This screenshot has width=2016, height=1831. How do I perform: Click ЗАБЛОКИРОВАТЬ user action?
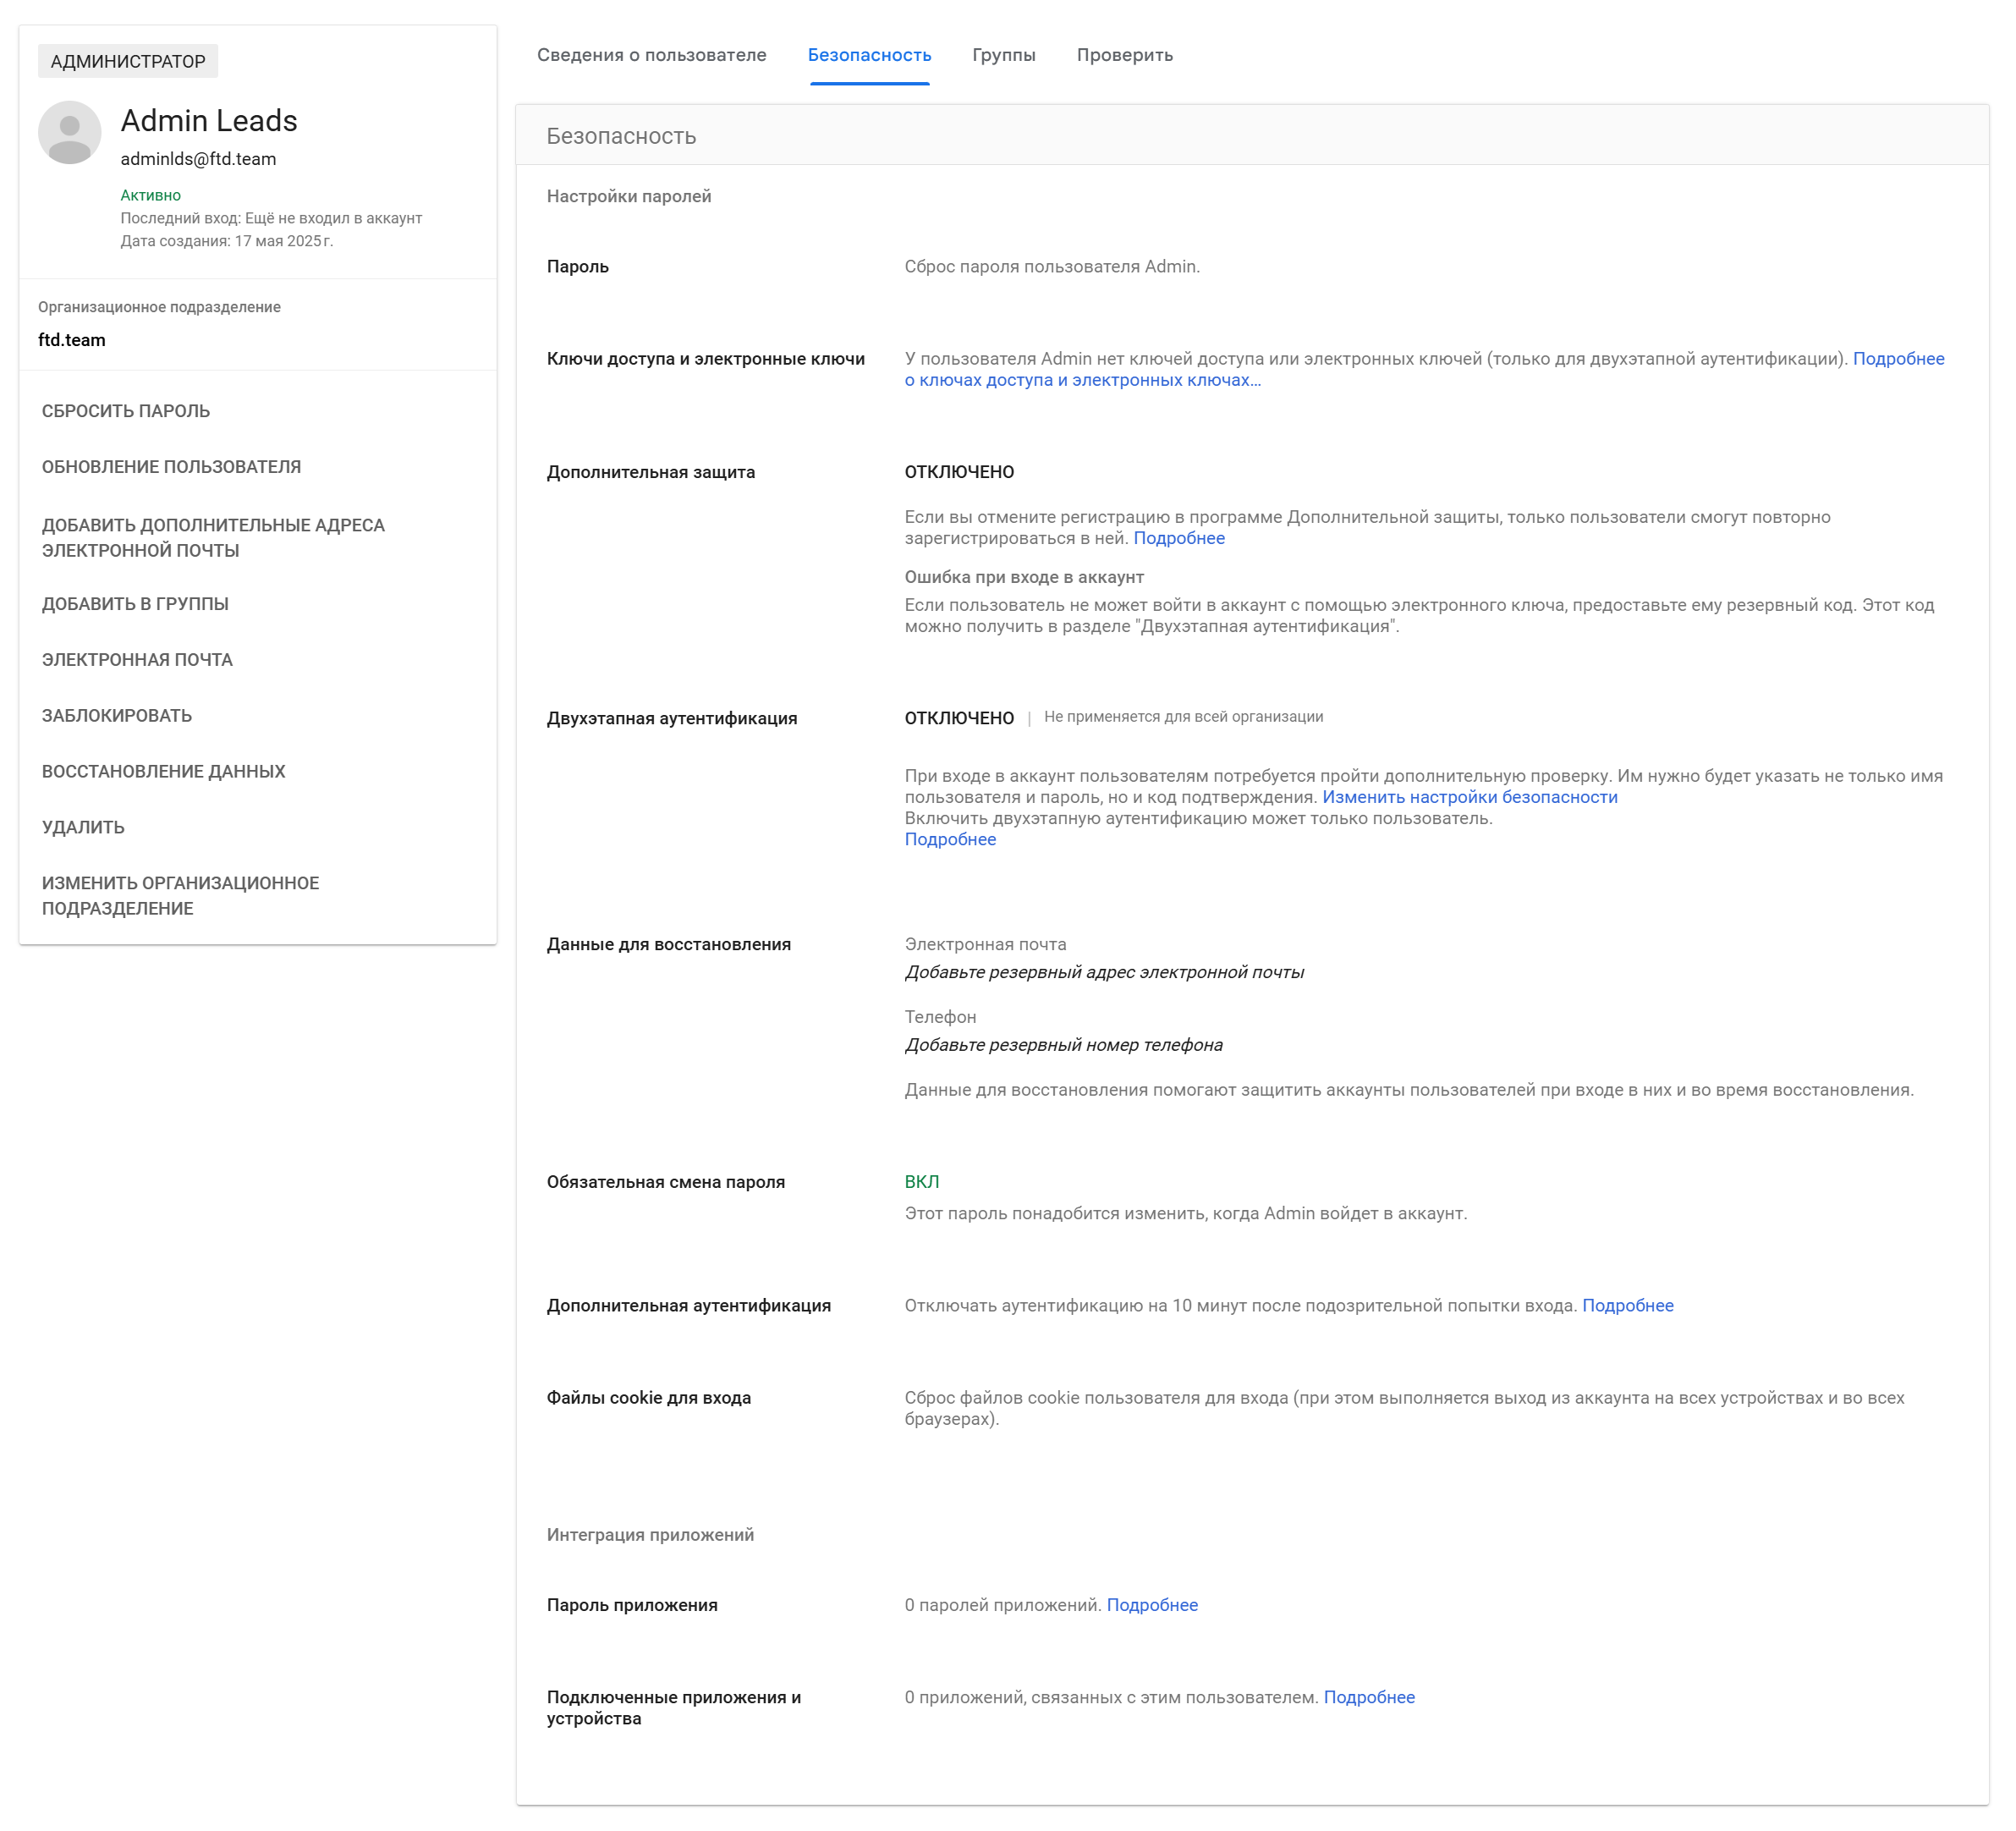pyautogui.click(x=117, y=716)
